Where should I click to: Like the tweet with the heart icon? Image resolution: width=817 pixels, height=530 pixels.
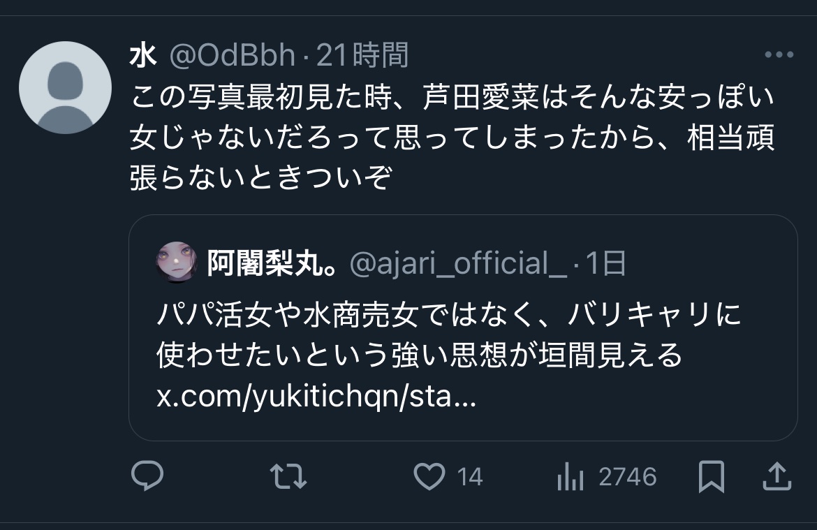tap(429, 476)
